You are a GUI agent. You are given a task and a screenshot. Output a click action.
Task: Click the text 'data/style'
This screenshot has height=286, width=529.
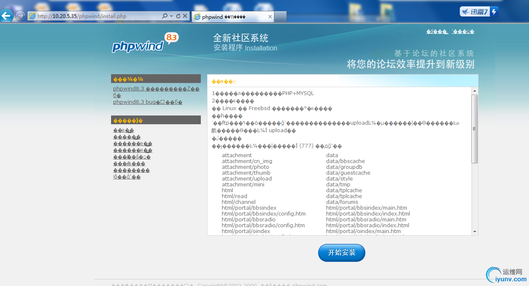pyautogui.click(x=339, y=179)
